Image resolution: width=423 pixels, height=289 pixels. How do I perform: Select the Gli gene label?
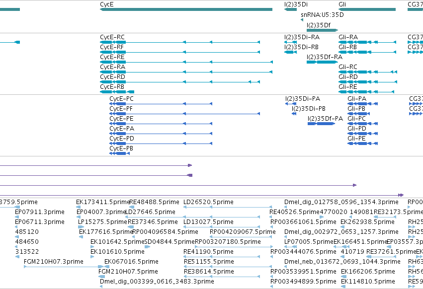tap(342, 4)
